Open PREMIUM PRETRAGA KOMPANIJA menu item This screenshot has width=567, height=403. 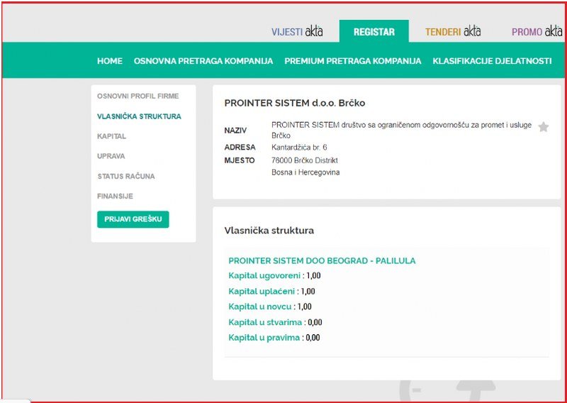pyautogui.click(x=353, y=61)
